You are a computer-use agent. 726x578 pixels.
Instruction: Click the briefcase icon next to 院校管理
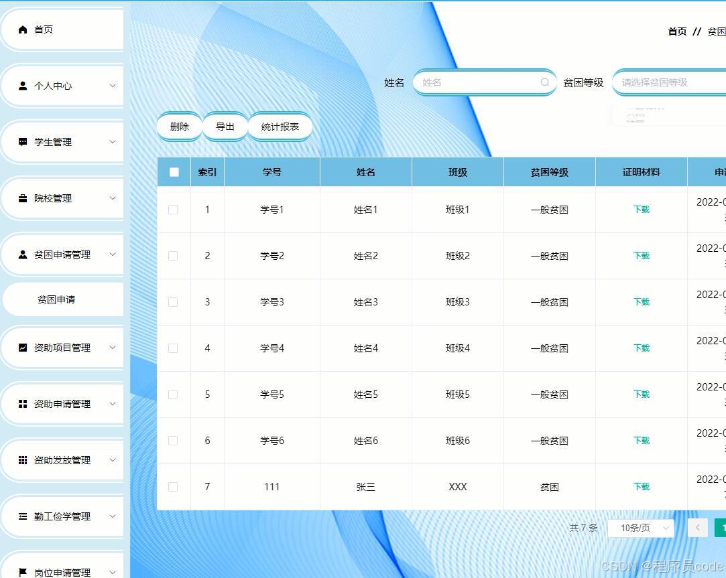coord(23,198)
